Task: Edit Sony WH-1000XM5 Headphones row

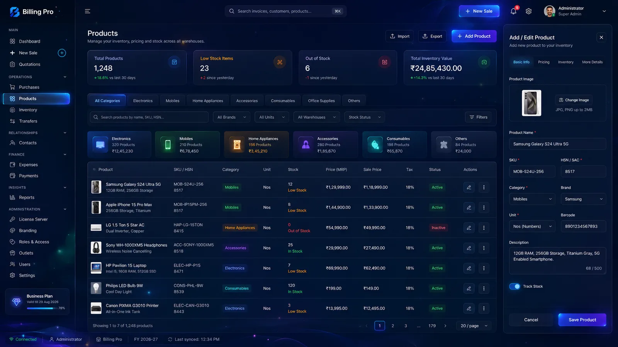Action: 469,248
